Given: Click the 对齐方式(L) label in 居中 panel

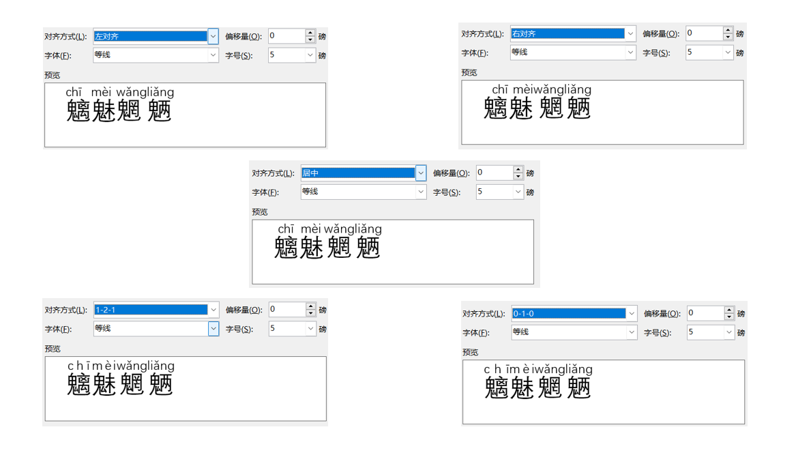Looking at the screenshot, I should point(273,173).
